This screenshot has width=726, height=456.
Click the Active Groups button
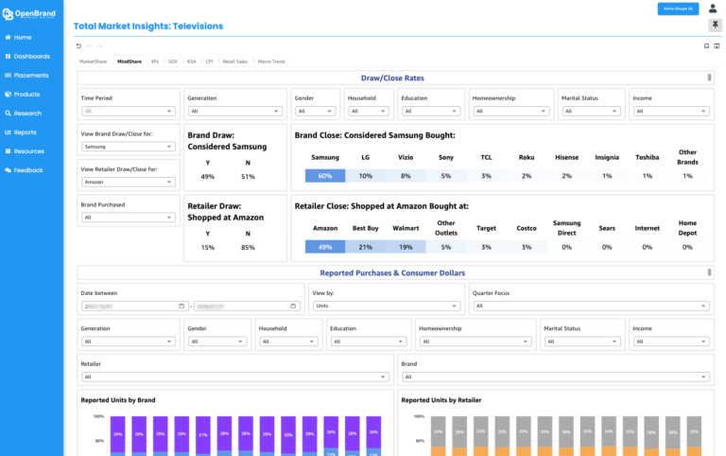678,9
